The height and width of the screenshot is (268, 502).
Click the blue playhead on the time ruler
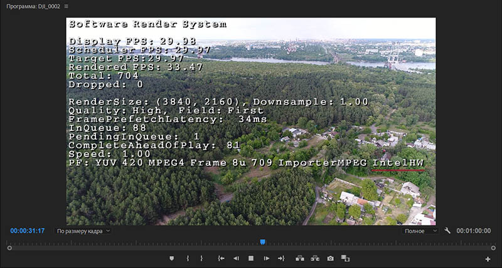pyautogui.click(x=263, y=242)
